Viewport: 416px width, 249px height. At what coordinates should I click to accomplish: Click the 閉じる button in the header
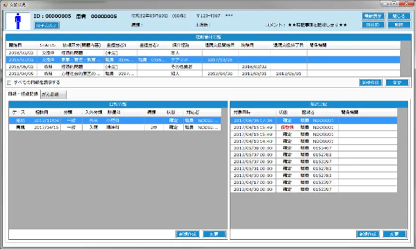(x=398, y=16)
